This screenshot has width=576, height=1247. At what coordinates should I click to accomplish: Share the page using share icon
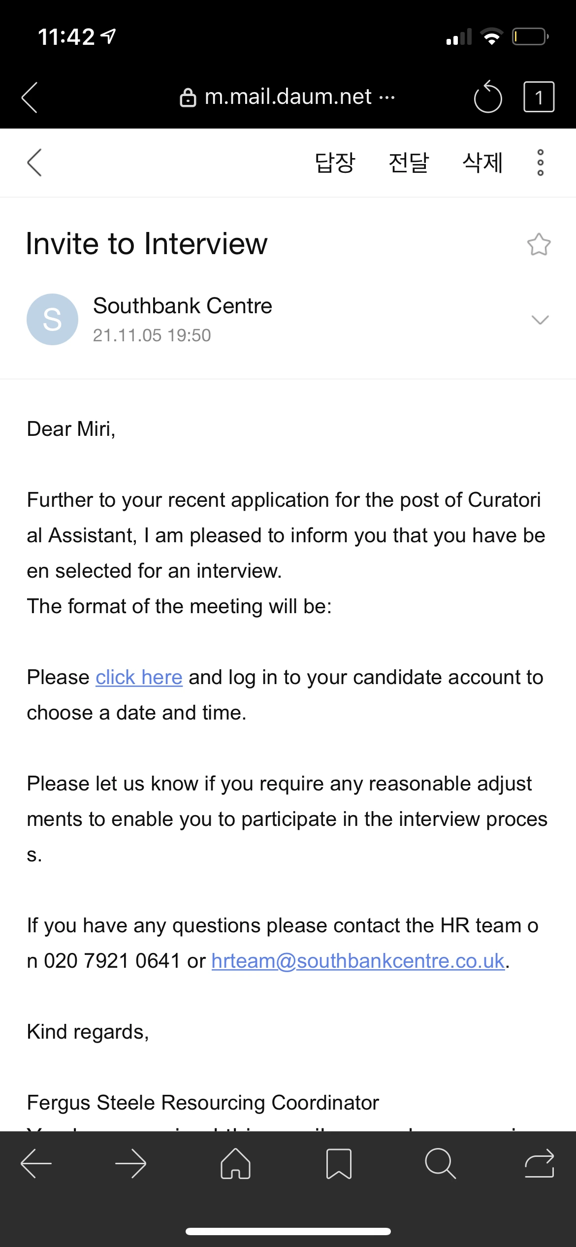click(x=539, y=1163)
